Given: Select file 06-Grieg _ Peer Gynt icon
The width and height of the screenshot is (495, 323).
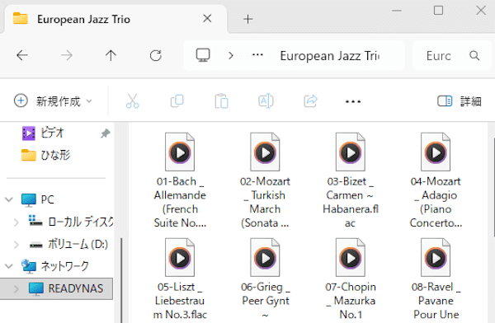Looking at the screenshot, I should pyautogui.click(x=265, y=257).
